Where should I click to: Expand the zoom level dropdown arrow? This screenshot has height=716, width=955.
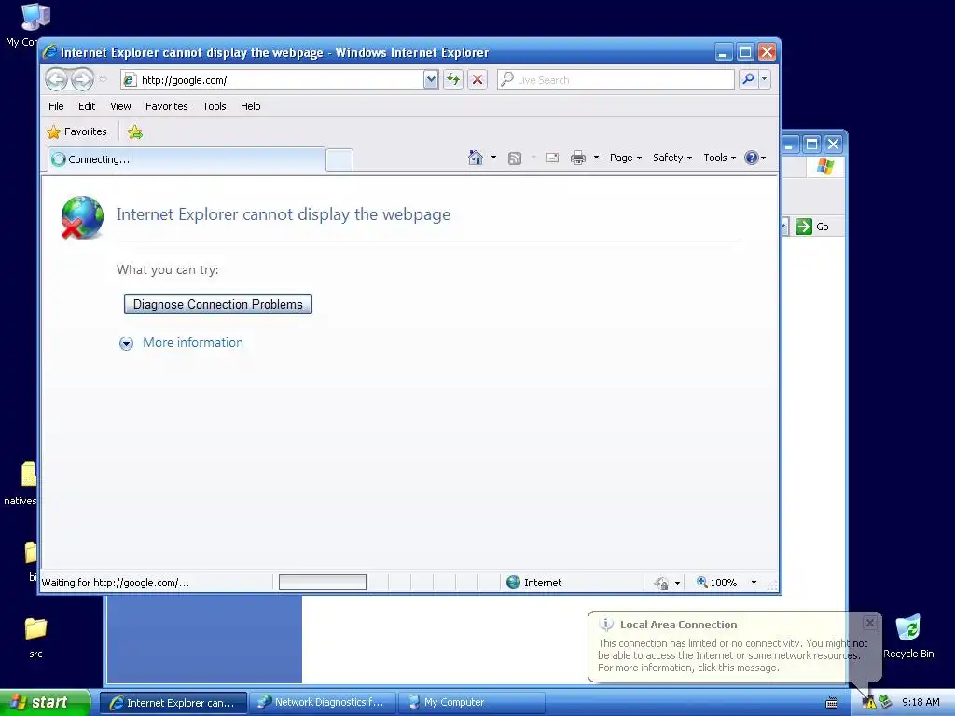pos(754,583)
